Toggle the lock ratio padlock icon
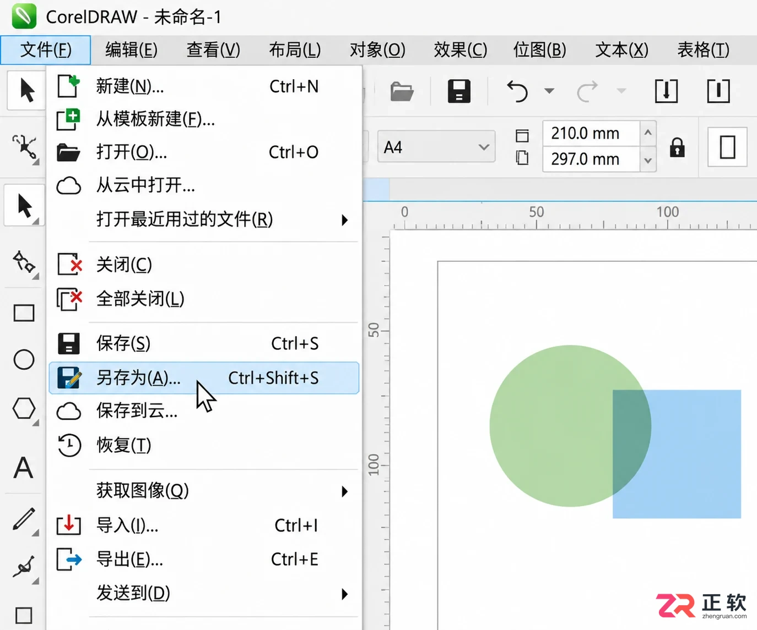The image size is (757, 630). point(677,147)
